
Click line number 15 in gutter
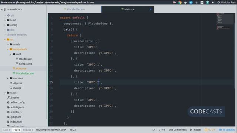tap(51, 82)
